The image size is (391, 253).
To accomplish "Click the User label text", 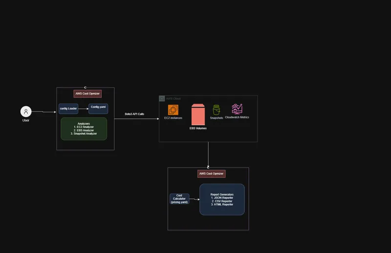I will [26, 120].
